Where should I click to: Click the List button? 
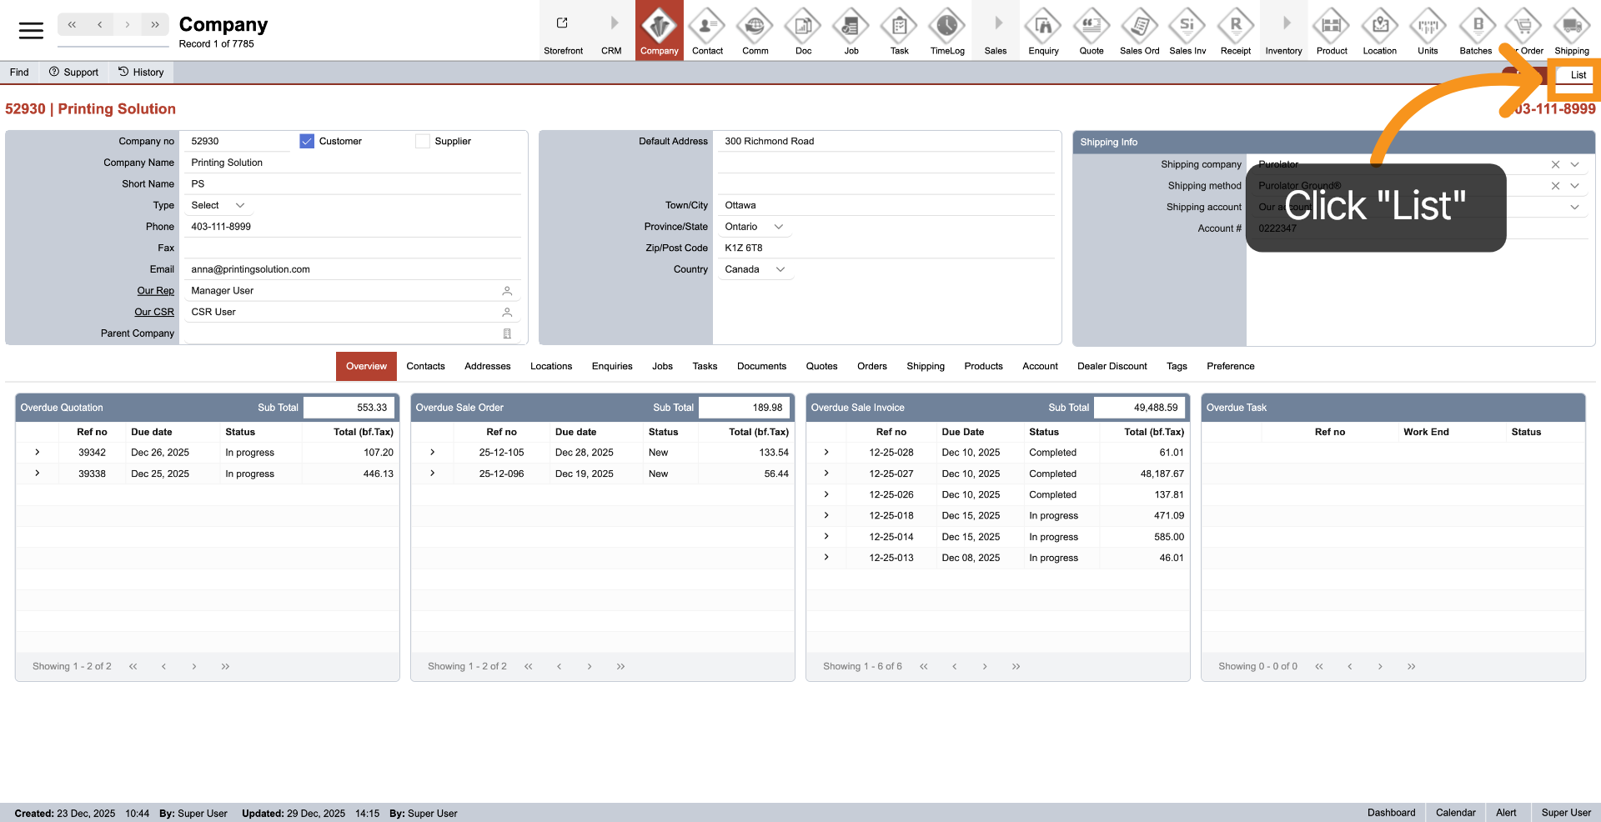tap(1578, 75)
